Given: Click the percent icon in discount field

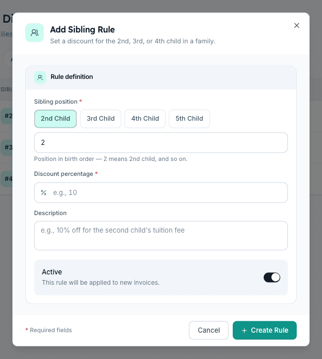Looking at the screenshot, I should point(43,192).
